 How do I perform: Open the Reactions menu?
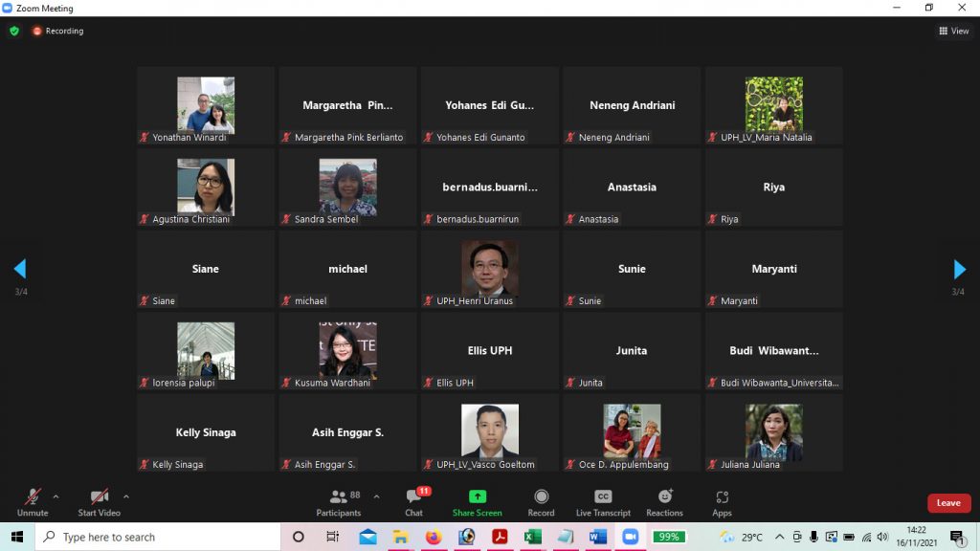click(664, 501)
